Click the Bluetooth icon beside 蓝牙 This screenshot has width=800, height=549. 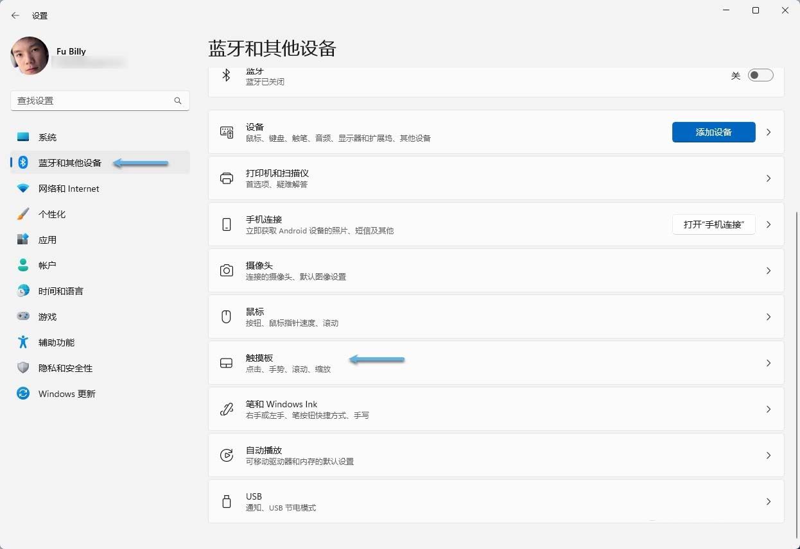coord(226,75)
